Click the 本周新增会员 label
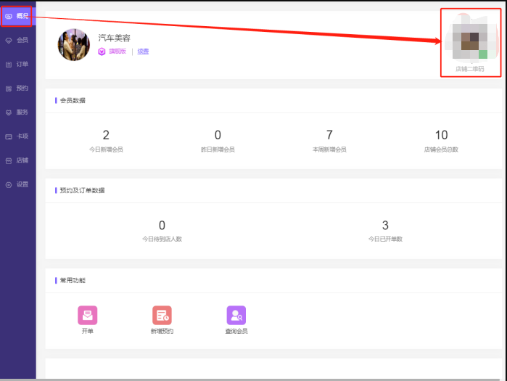This screenshot has height=381, width=507. click(329, 149)
